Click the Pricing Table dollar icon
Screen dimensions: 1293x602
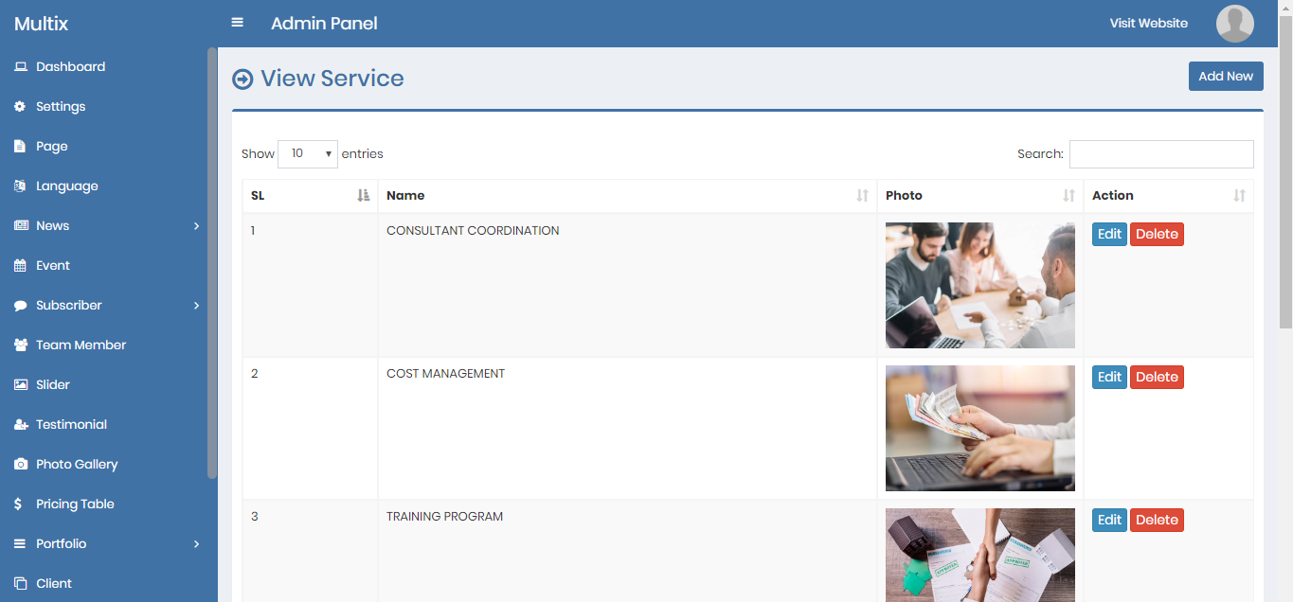(19, 505)
